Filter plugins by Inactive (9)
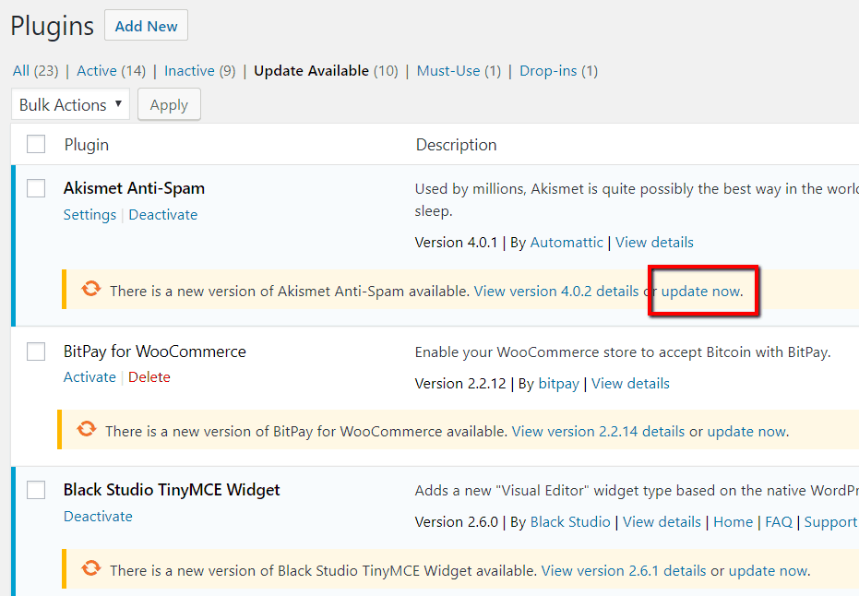The width and height of the screenshot is (859, 596). [x=200, y=71]
